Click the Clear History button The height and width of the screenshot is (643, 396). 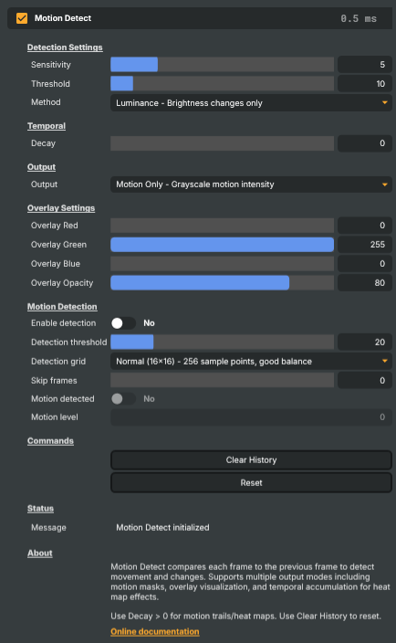tap(251, 460)
